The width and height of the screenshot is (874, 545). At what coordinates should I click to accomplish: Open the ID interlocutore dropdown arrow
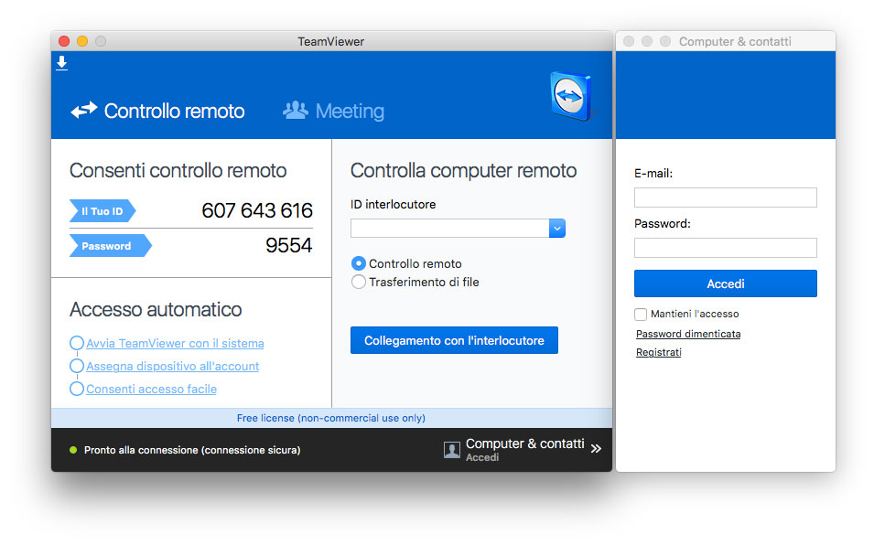(x=556, y=229)
